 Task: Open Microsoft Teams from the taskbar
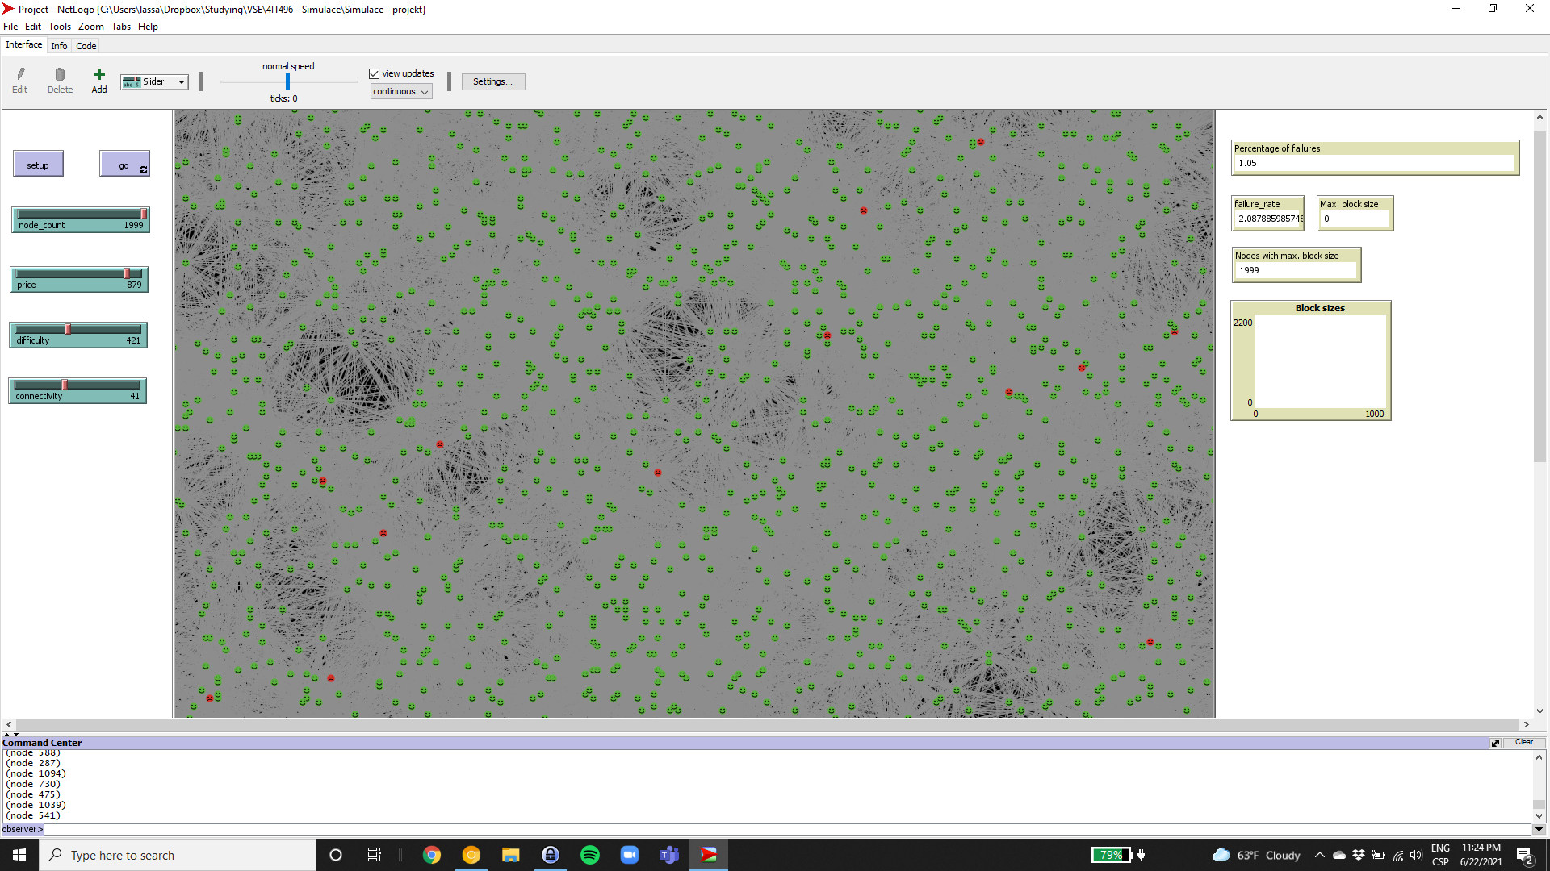click(x=669, y=855)
